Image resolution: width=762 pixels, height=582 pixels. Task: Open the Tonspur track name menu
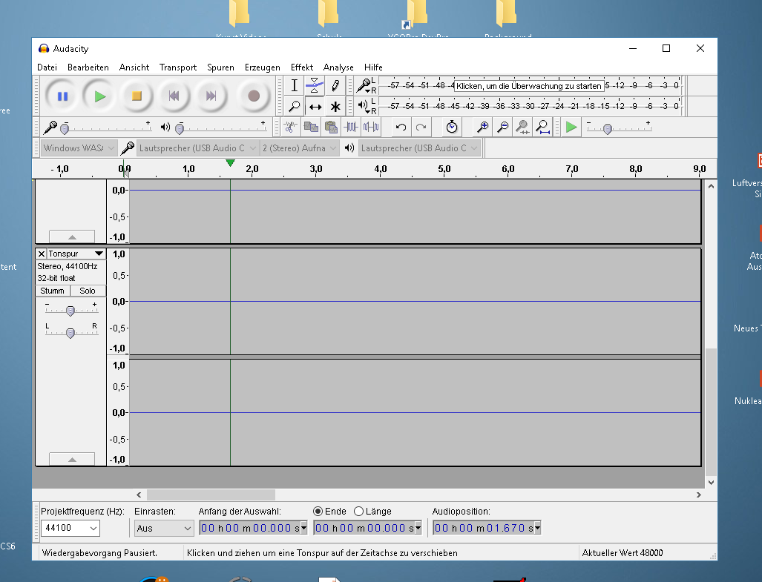tap(76, 254)
